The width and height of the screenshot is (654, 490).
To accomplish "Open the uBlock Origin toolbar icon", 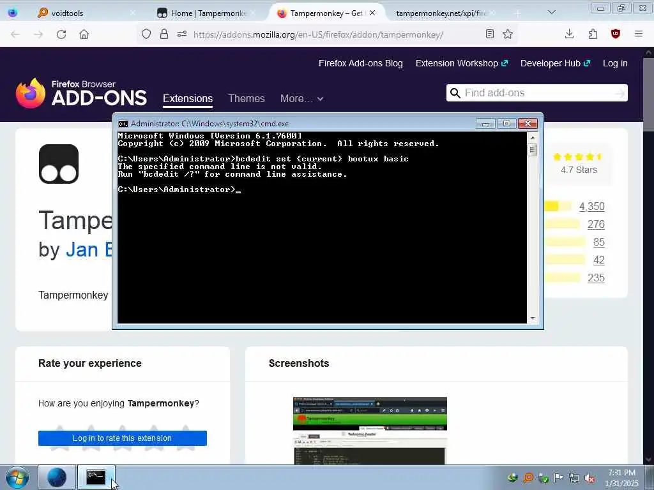I will (x=615, y=34).
